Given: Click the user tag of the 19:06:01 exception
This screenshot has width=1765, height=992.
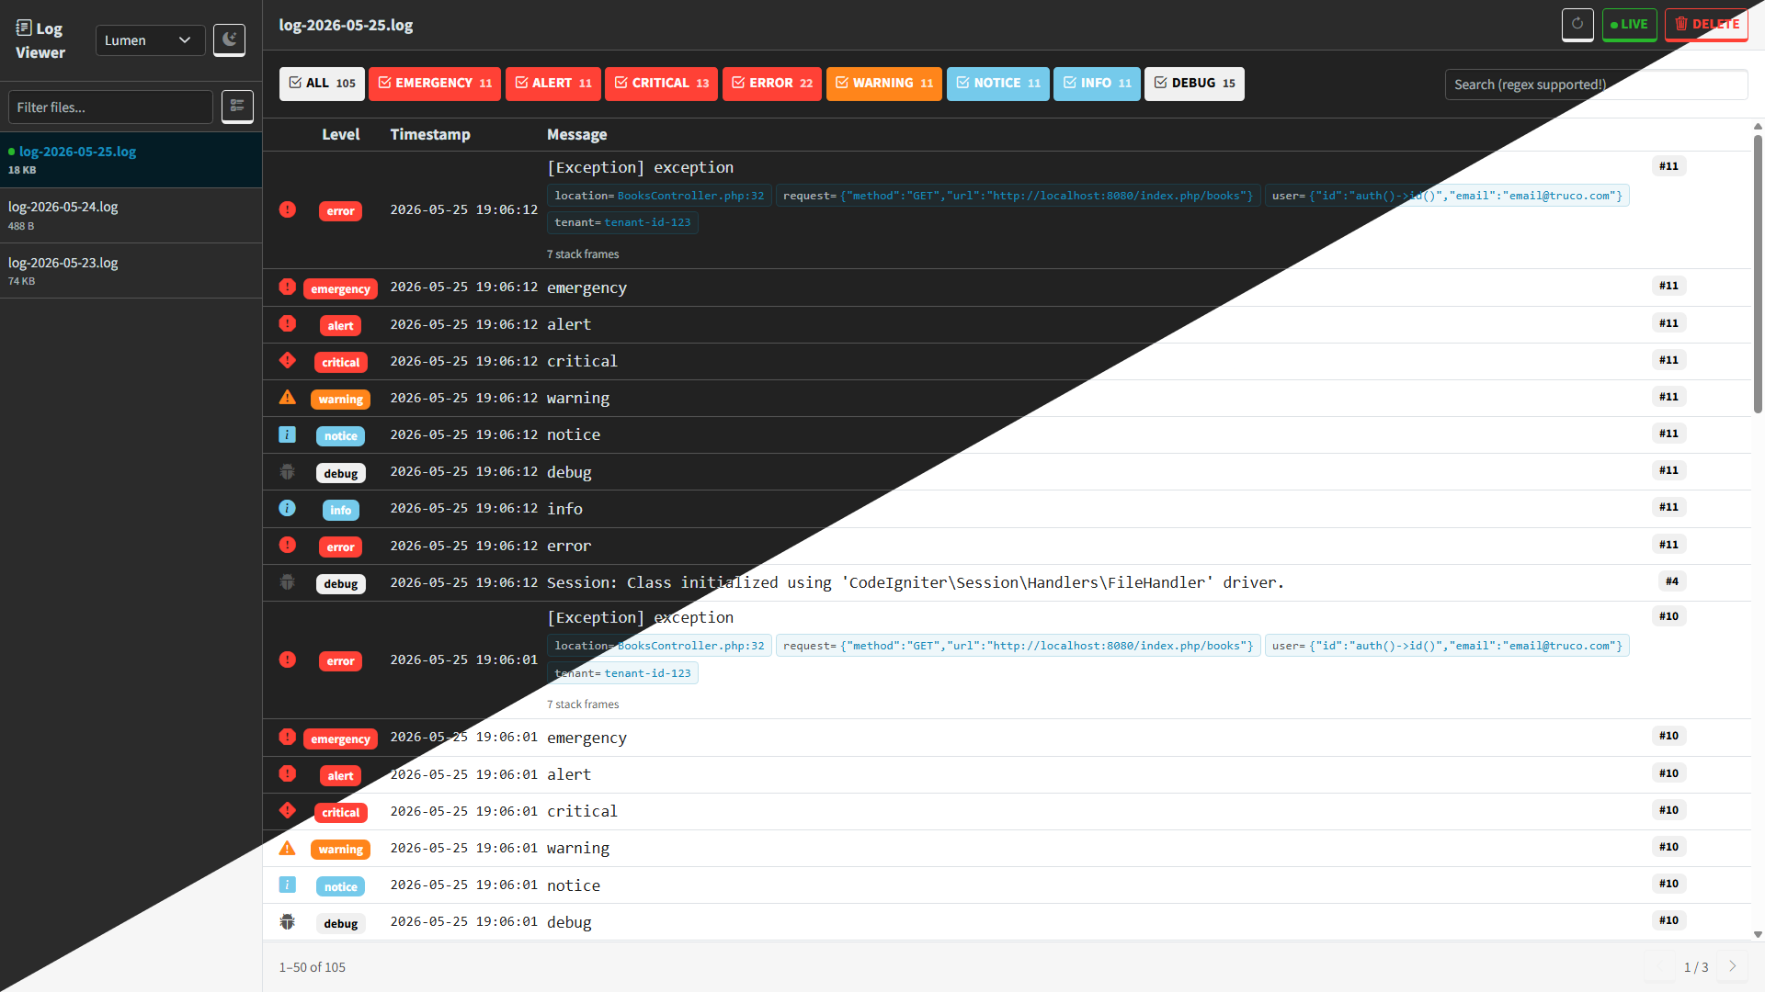Looking at the screenshot, I should tap(1447, 646).
